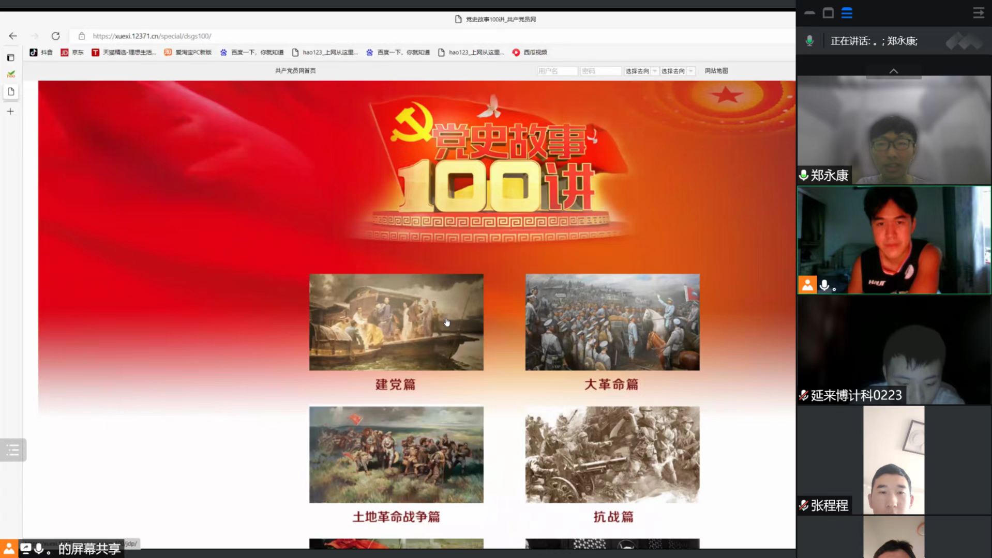Open the browser sidebar tabs panel icon
The width and height of the screenshot is (992, 558).
[10, 57]
